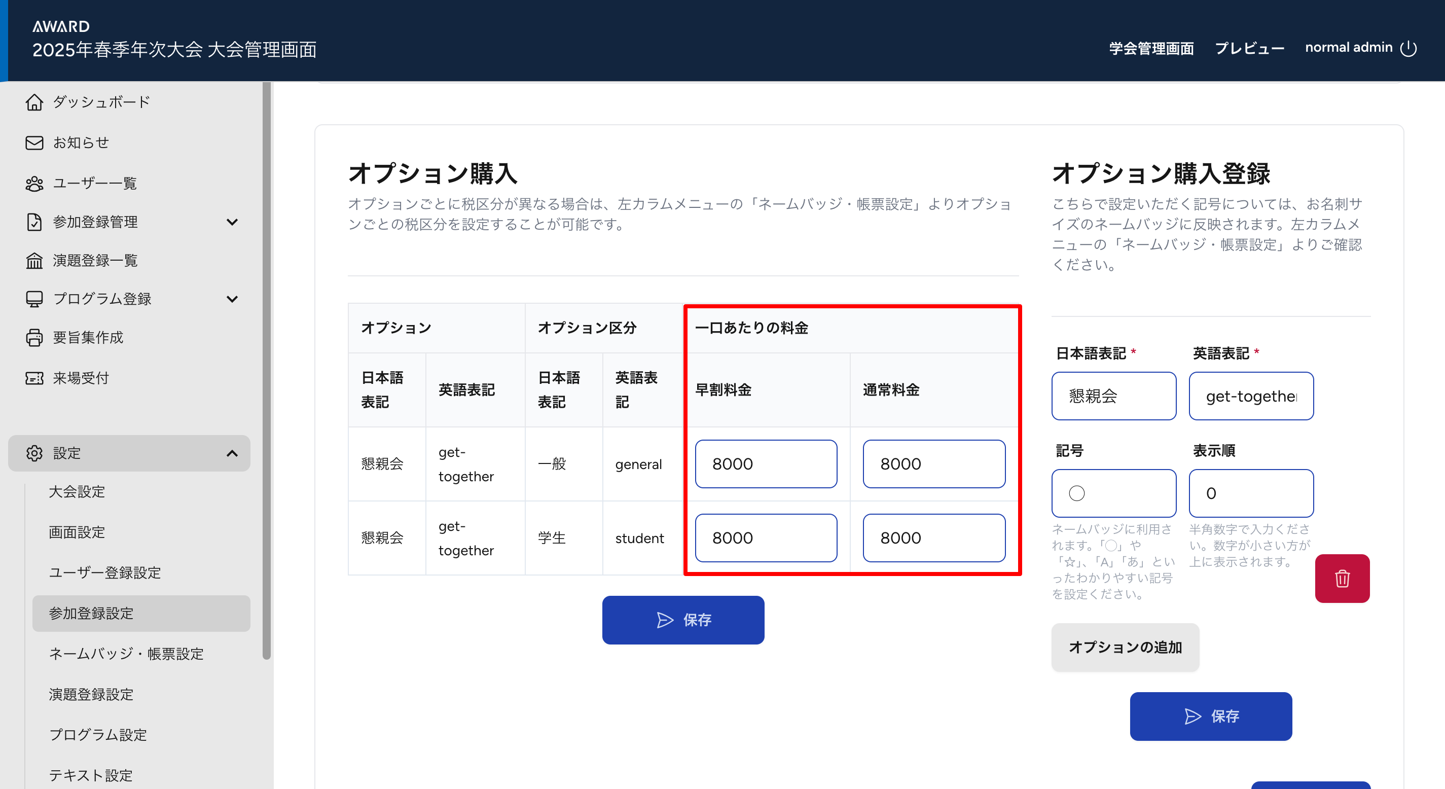Image resolution: width=1445 pixels, height=789 pixels.
Task: Open 大会設定 submenu item
Action: [77, 491]
